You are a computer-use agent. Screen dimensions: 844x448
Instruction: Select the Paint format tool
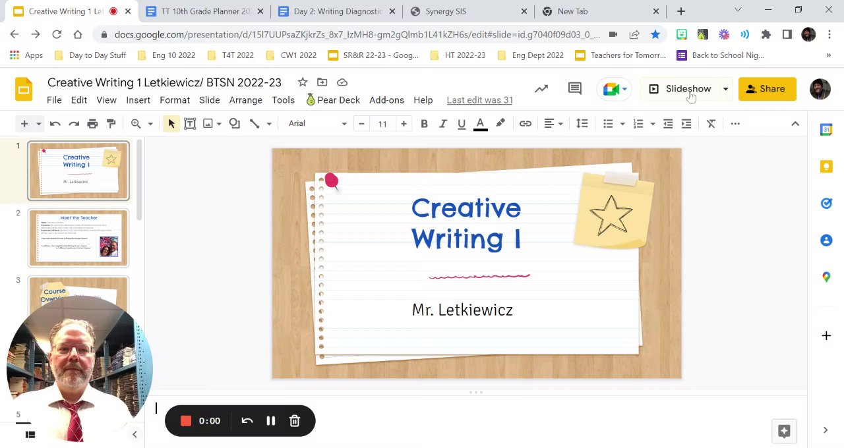[x=111, y=124]
